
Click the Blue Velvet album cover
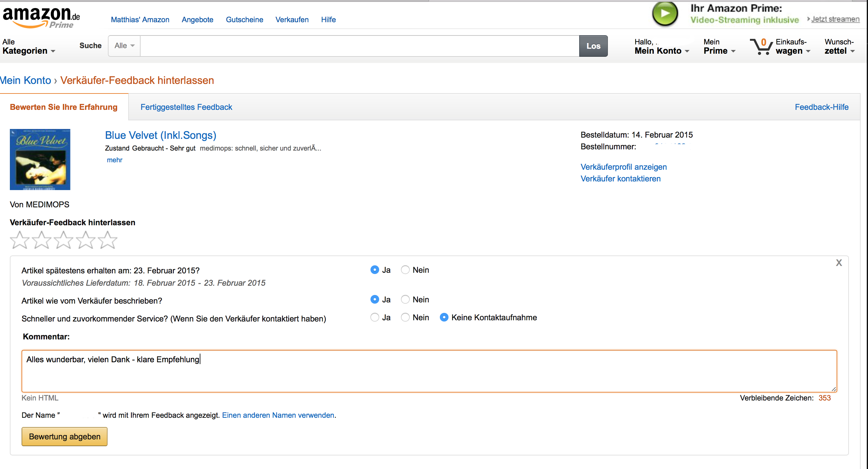(40, 159)
